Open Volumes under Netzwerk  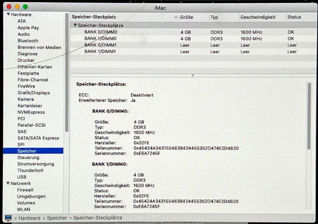coord(26,203)
